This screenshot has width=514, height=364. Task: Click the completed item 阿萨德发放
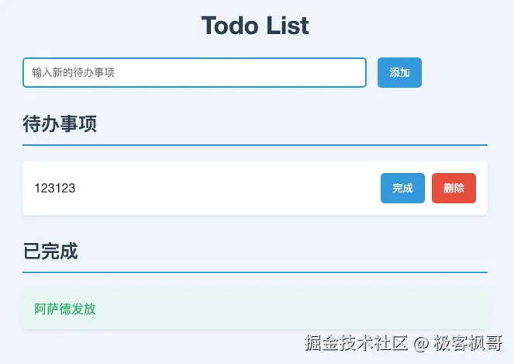coord(65,309)
